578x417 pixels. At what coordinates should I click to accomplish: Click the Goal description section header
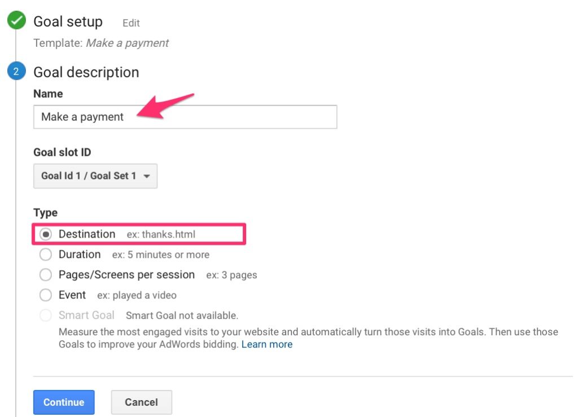tap(86, 72)
